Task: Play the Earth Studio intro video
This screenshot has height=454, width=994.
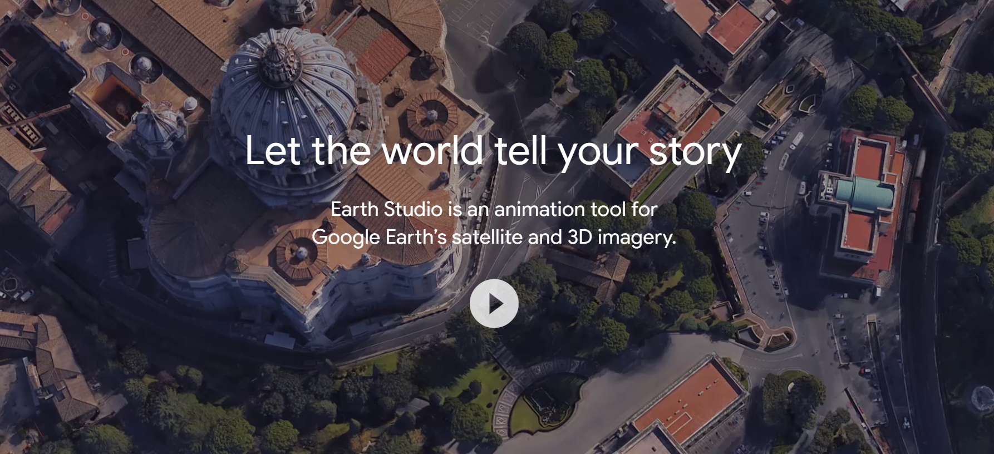Action: click(494, 304)
